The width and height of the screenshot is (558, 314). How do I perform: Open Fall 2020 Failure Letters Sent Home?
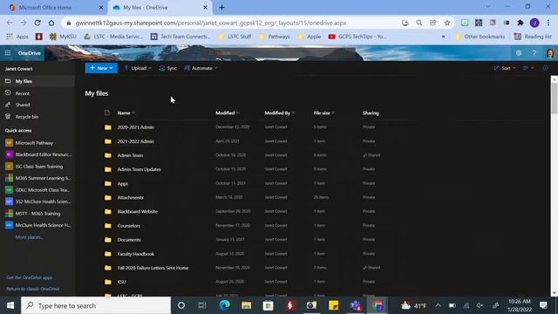(x=153, y=268)
